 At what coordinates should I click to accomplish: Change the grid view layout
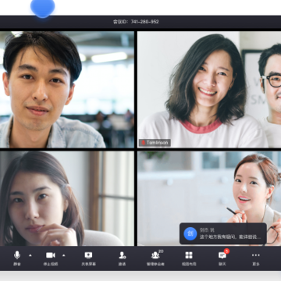click(x=189, y=258)
